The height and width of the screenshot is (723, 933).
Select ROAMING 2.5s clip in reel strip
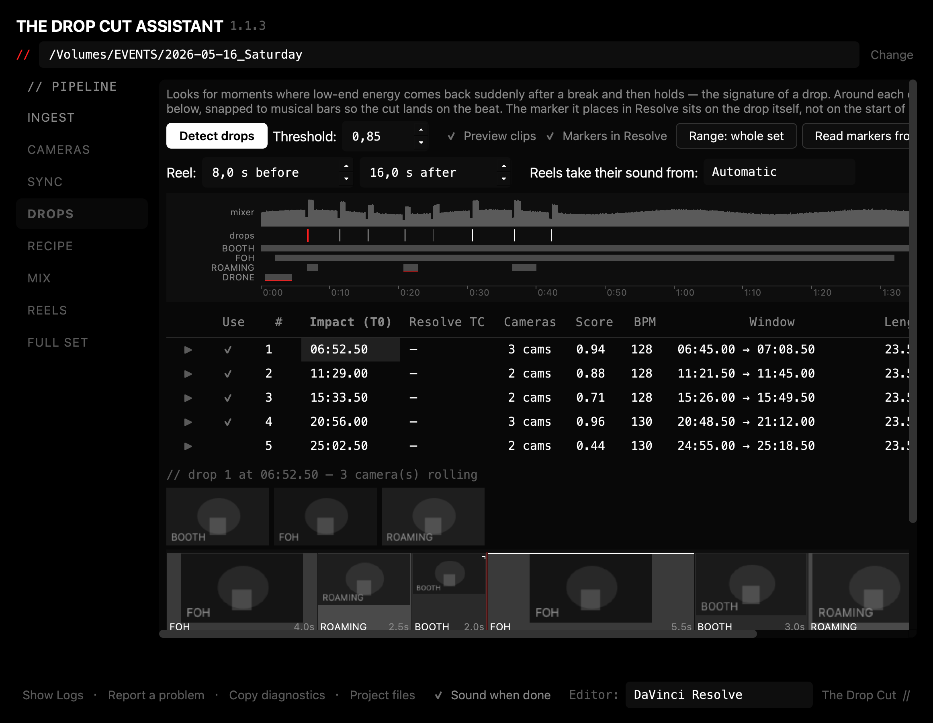364,592
